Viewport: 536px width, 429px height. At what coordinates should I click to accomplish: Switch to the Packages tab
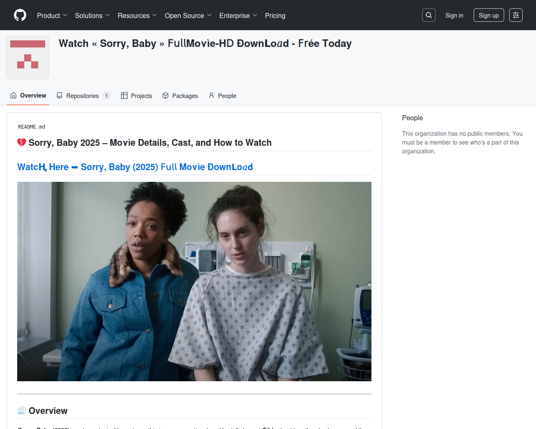tap(180, 96)
